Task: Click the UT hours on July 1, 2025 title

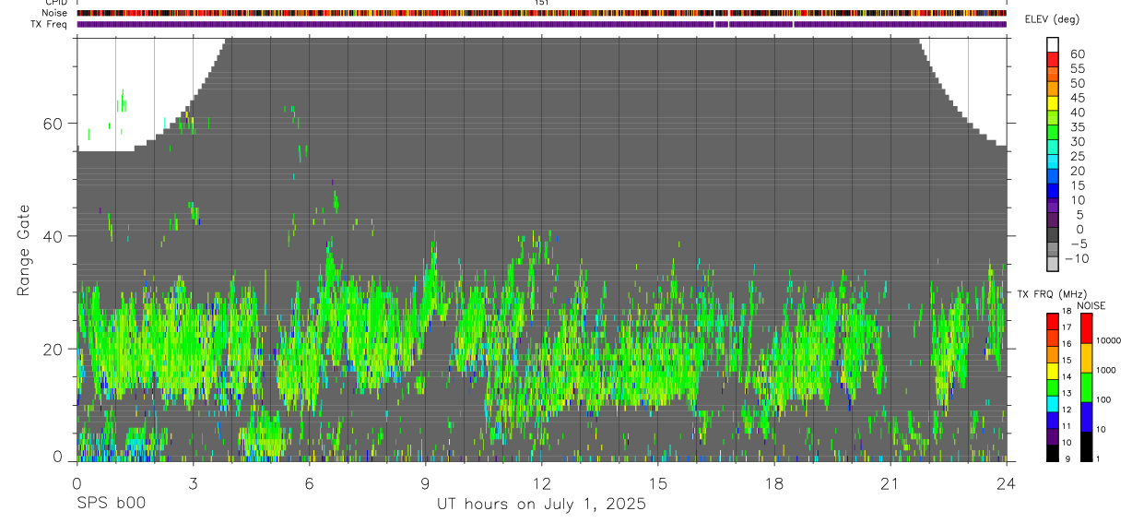Action: 541,505
